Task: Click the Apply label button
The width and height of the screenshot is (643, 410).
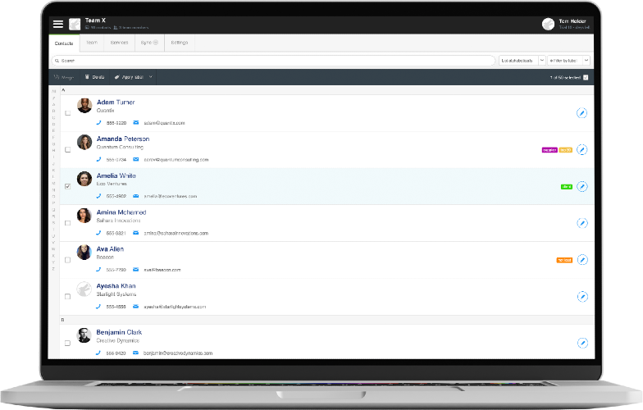Action: pyautogui.click(x=129, y=77)
